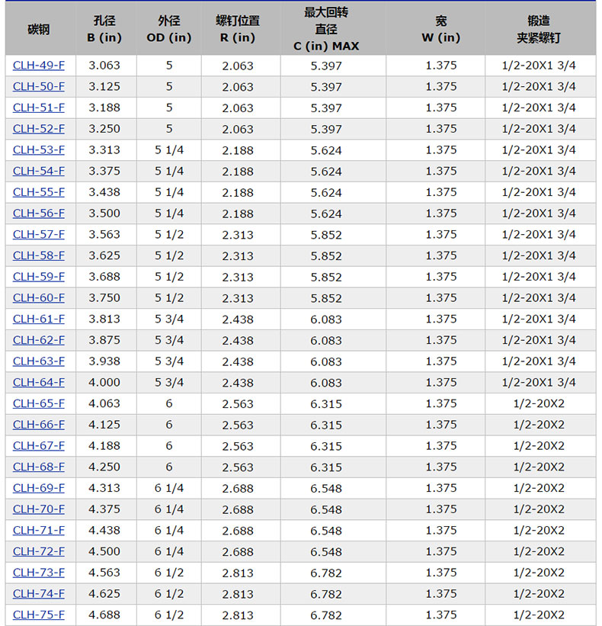Select the CLH-53-F link
This screenshot has height=626, width=602.
pyautogui.click(x=39, y=150)
